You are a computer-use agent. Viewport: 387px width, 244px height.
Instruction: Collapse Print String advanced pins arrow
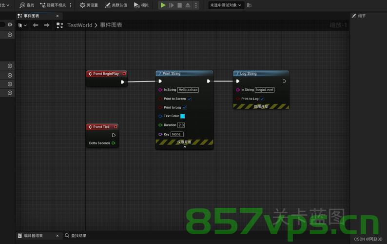(185, 147)
